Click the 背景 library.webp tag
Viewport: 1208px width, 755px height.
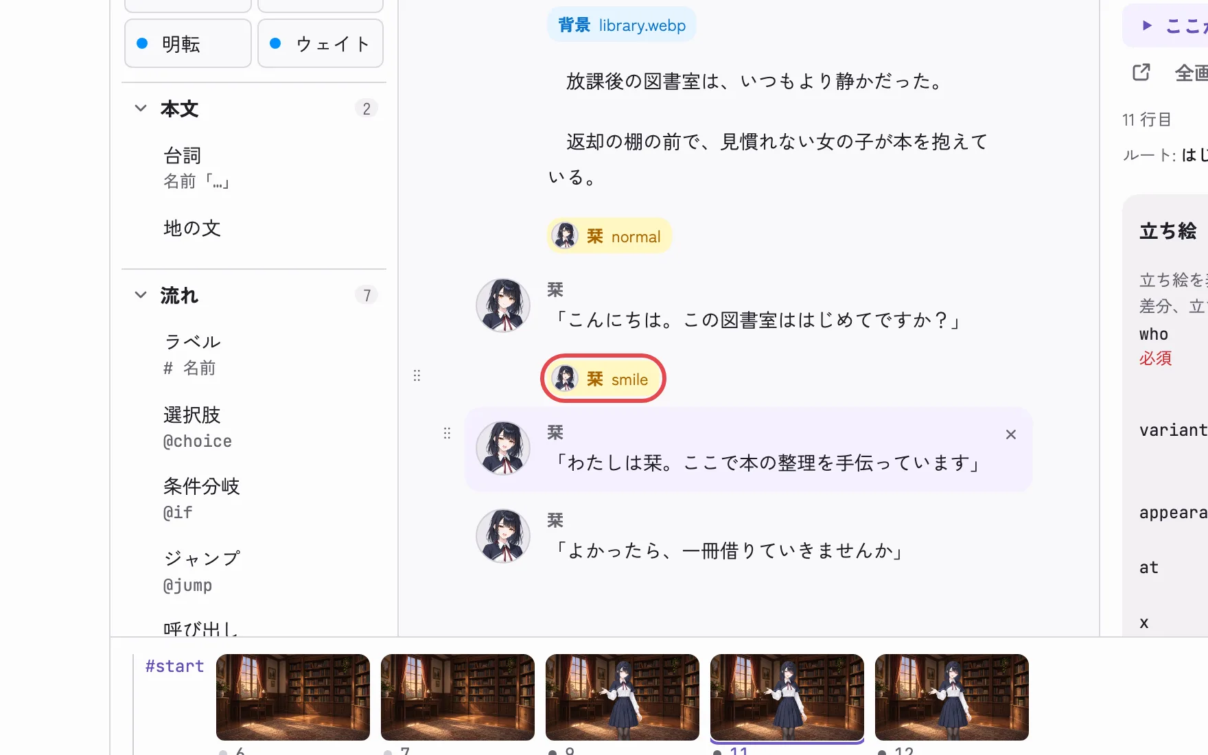(622, 25)
